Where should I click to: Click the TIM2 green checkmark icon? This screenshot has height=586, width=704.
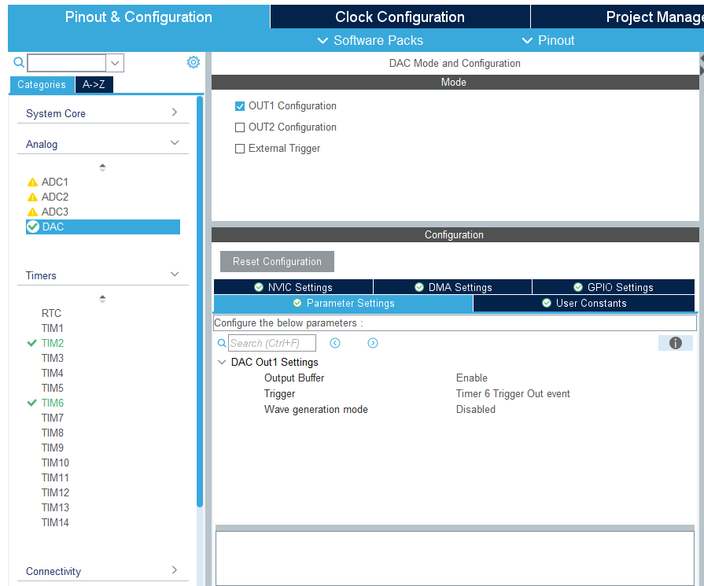[x=32, y=343]
